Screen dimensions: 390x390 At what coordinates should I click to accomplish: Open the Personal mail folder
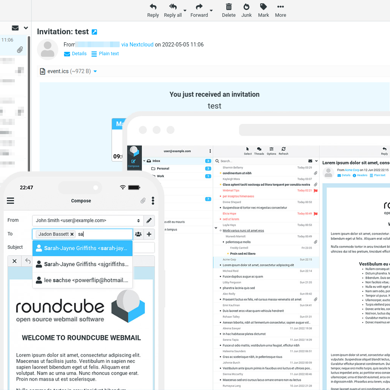163,168
